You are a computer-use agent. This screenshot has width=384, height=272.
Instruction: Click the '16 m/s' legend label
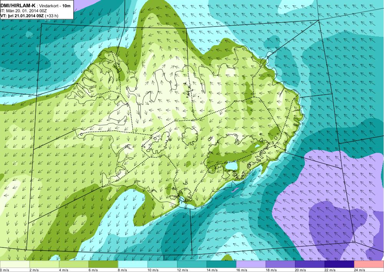[242, 270]
